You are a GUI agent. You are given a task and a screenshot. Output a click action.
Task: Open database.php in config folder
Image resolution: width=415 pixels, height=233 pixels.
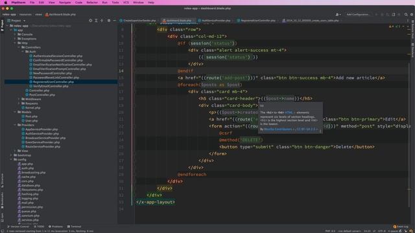[30, 186]
